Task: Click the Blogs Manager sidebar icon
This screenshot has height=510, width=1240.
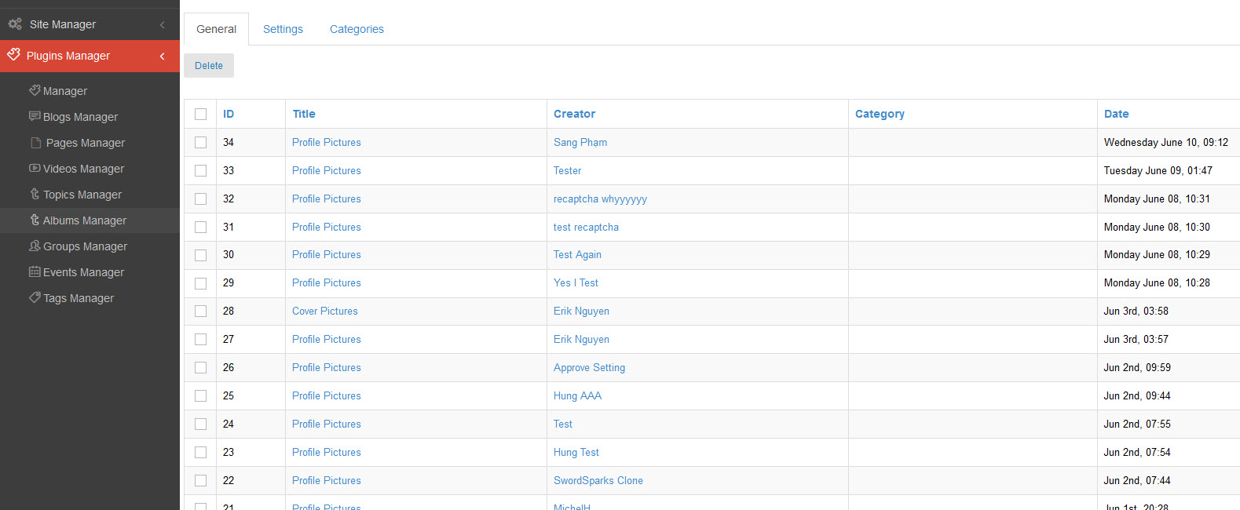Action: click(35, 116)
